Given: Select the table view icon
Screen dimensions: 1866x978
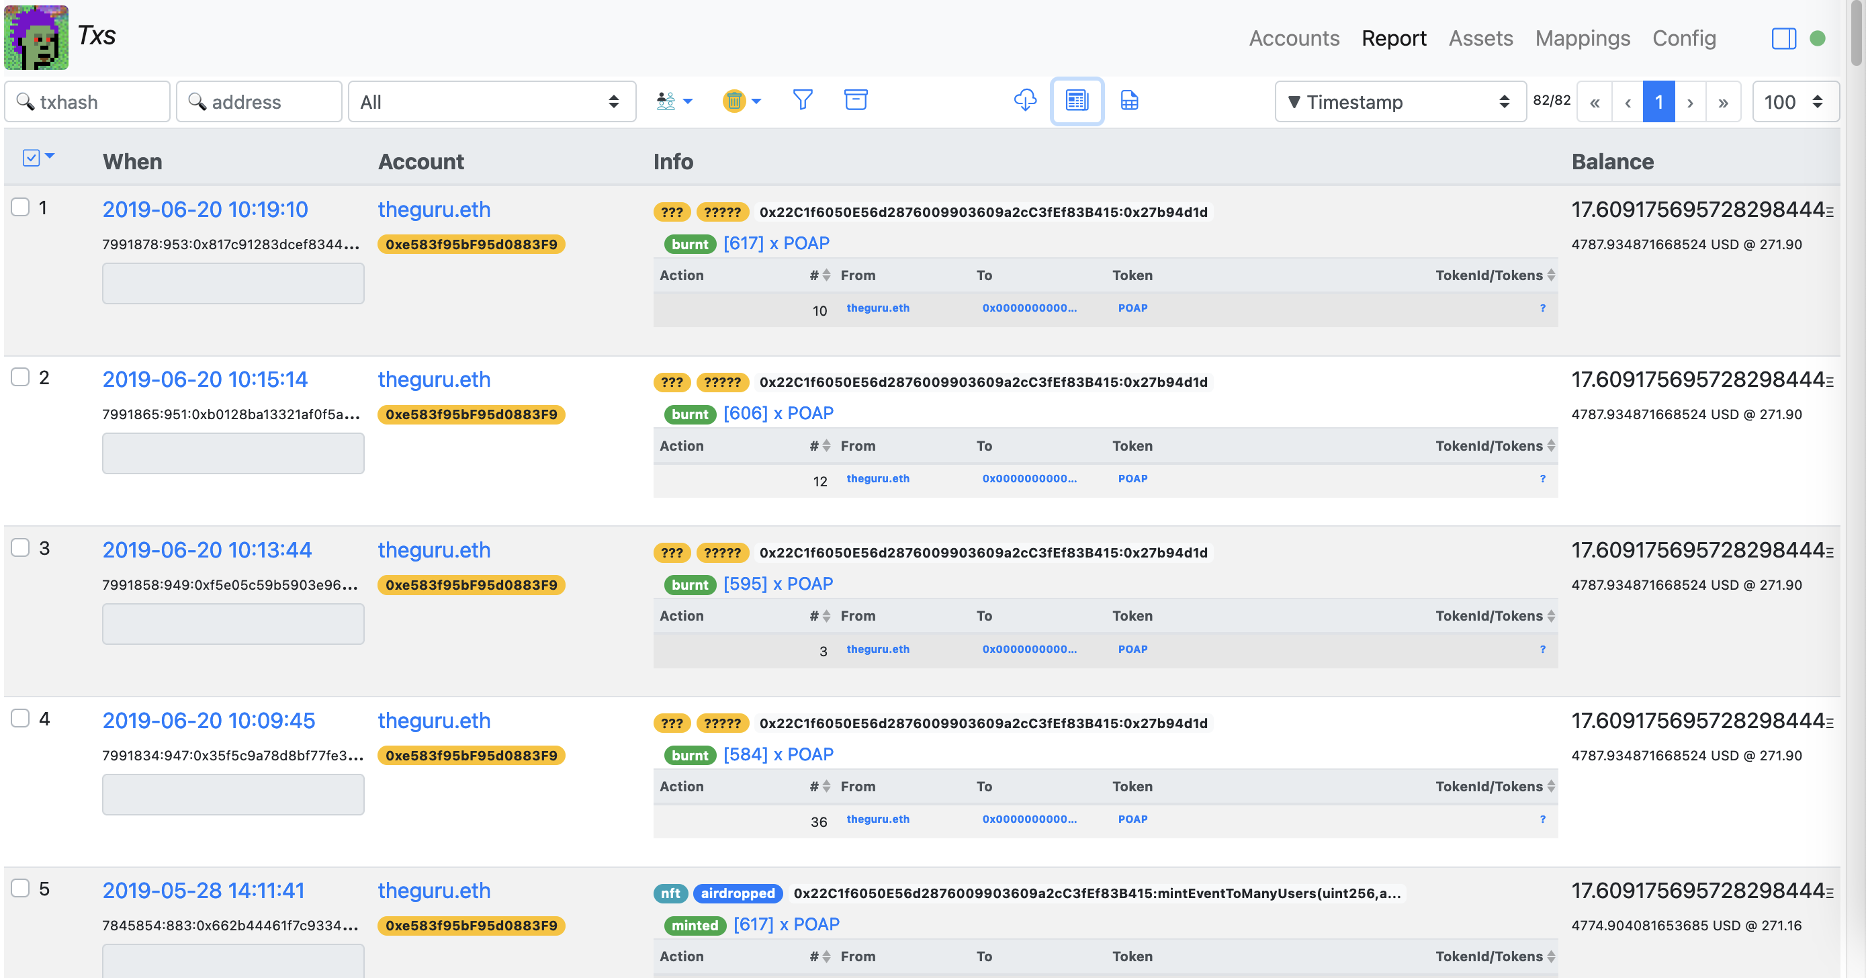Looking at the screenshot, I should 1077,101.
